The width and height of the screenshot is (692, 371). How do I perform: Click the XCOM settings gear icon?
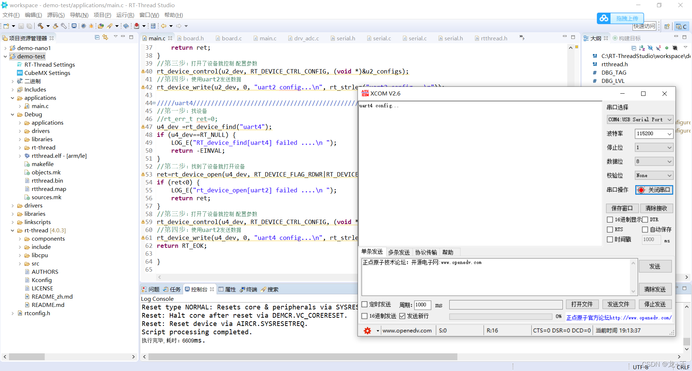(367, 331)
